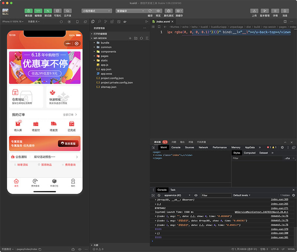Open the 云开发 cloud development button

(68, 11)
